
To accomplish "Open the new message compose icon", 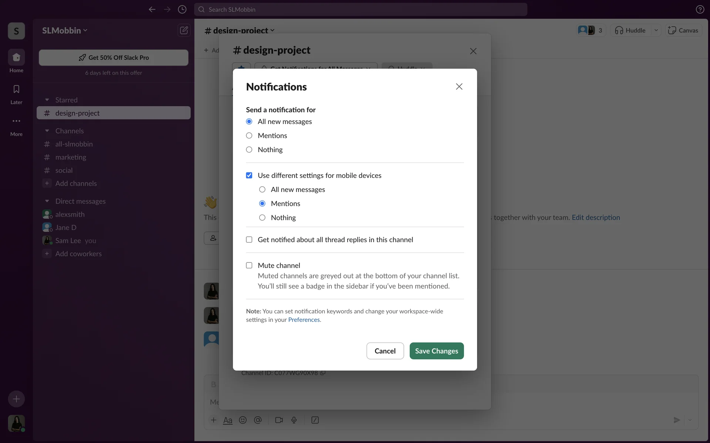I will [184, 30].
